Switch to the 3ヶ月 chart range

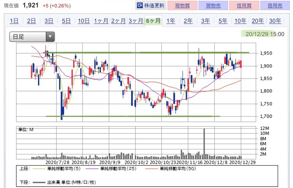point(136,21)
